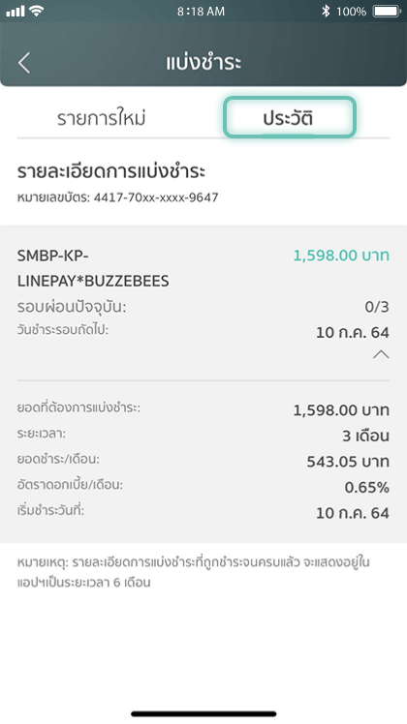Open the ประวัติ tab
407x724 pixels.
click(x=289, y=117)
